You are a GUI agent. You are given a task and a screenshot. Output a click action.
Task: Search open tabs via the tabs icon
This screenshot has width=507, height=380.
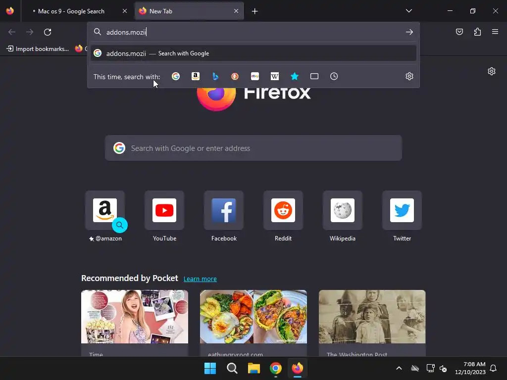pos(314,76)
